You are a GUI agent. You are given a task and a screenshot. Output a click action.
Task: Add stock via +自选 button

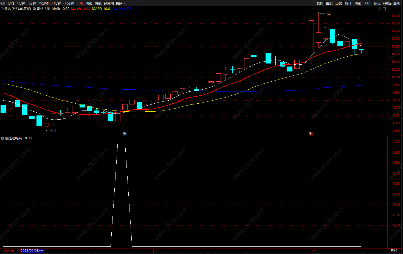(387, 3)
